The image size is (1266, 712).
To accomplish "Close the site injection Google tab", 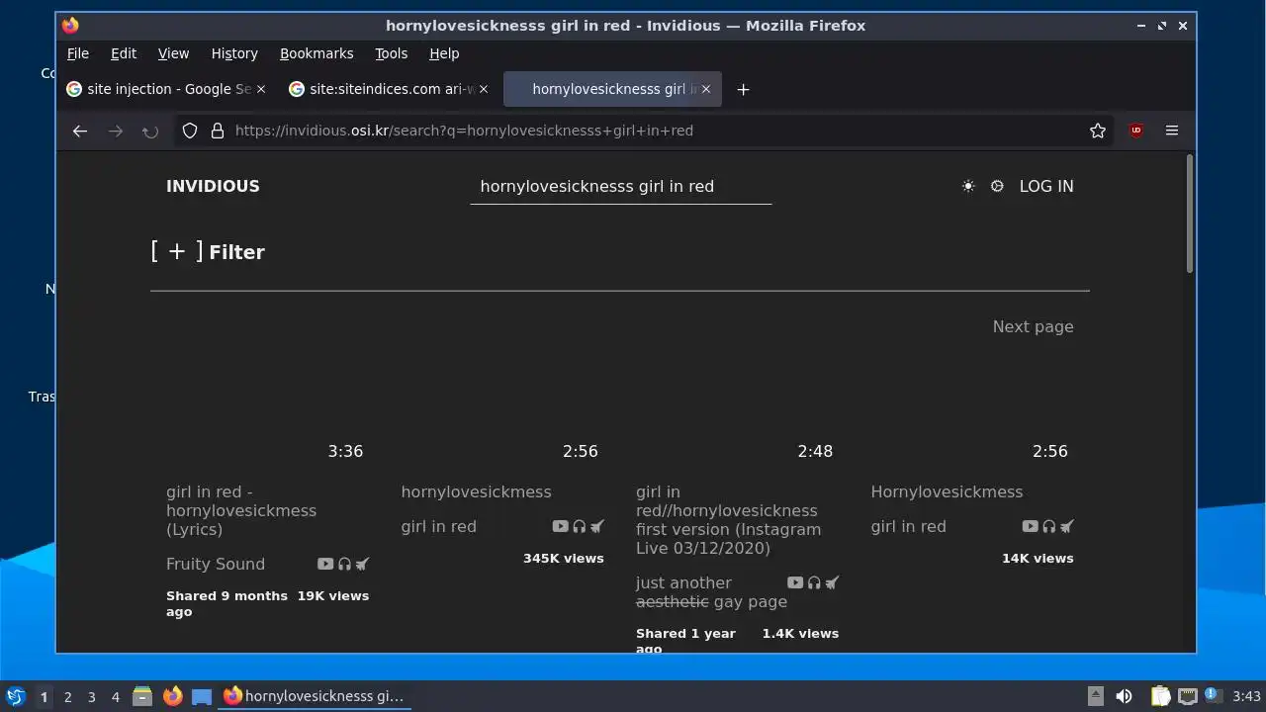I will pyautogui.click(x=261, y=89).
